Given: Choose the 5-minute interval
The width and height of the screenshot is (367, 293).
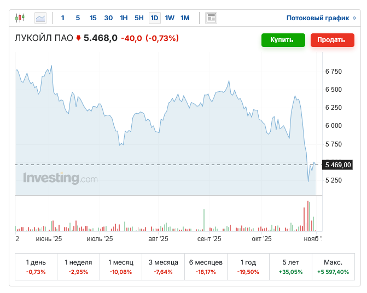Looking at the screenshot, I should (78, 18).
